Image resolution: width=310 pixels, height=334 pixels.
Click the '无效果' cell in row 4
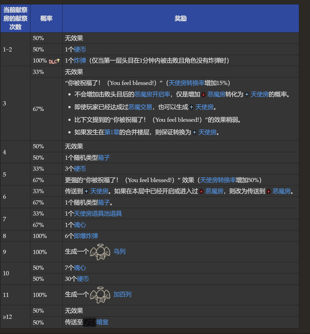[x=181, y=146]
